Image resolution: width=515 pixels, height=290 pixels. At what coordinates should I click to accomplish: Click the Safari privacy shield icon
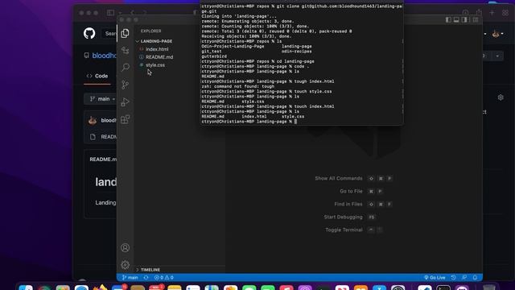[x=196, y=13]
